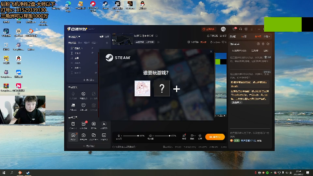The height and width of the screenshot is (176, 313).
Task: Switch to 横屏 landscape layout
Action: tap(101, 36)
